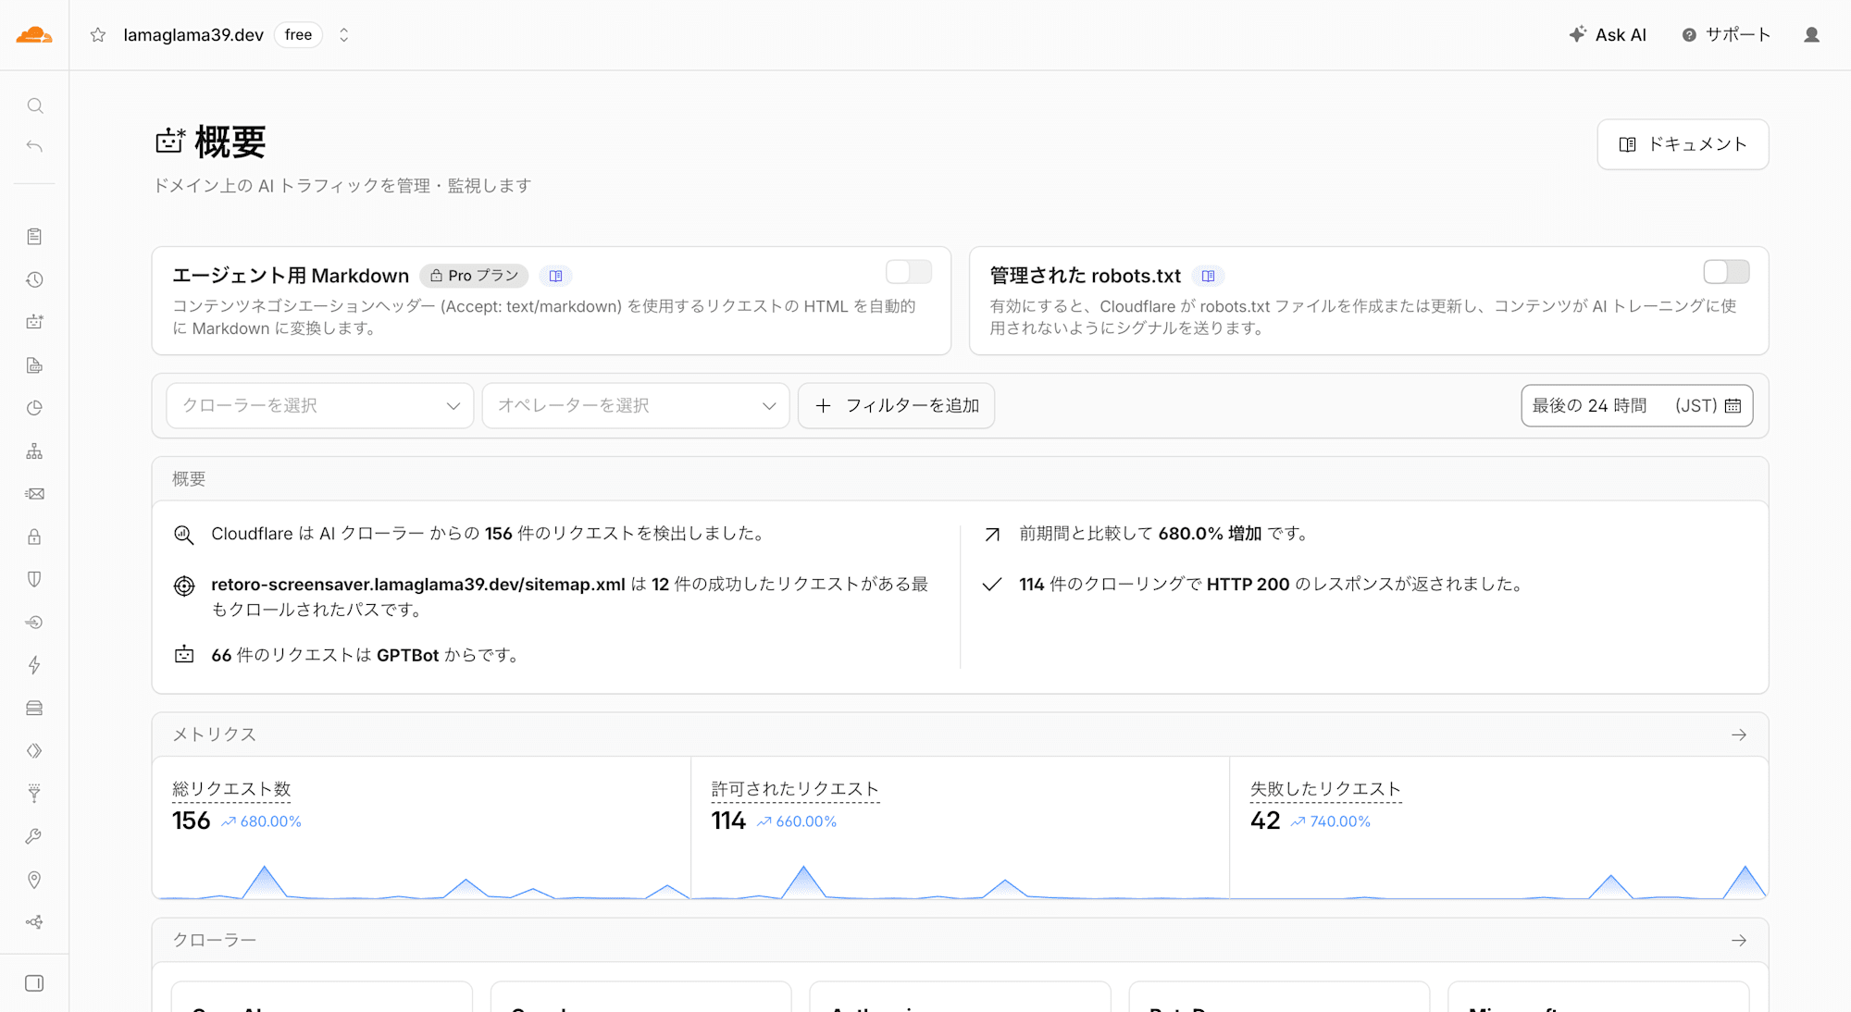This screenshot has height=1012, width=1851.
Task: Click the 156 total requests value
Action: click(192, 821)
